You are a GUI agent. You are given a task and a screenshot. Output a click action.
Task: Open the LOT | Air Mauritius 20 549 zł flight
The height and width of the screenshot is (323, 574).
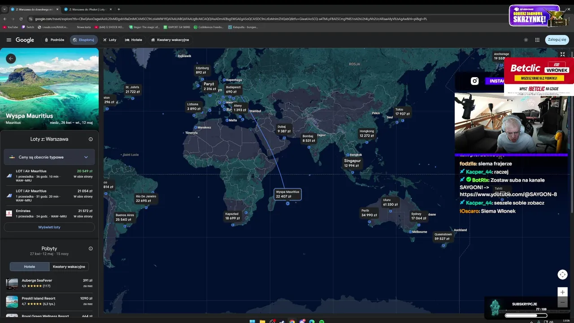49,176
